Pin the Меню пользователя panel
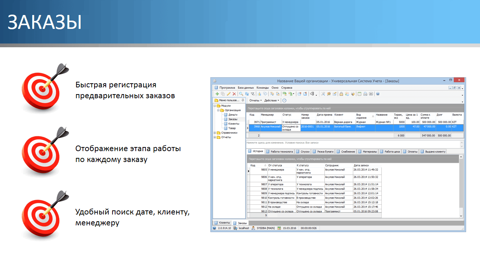This screenshot has width=480, height=270. (x=243, y=100)
